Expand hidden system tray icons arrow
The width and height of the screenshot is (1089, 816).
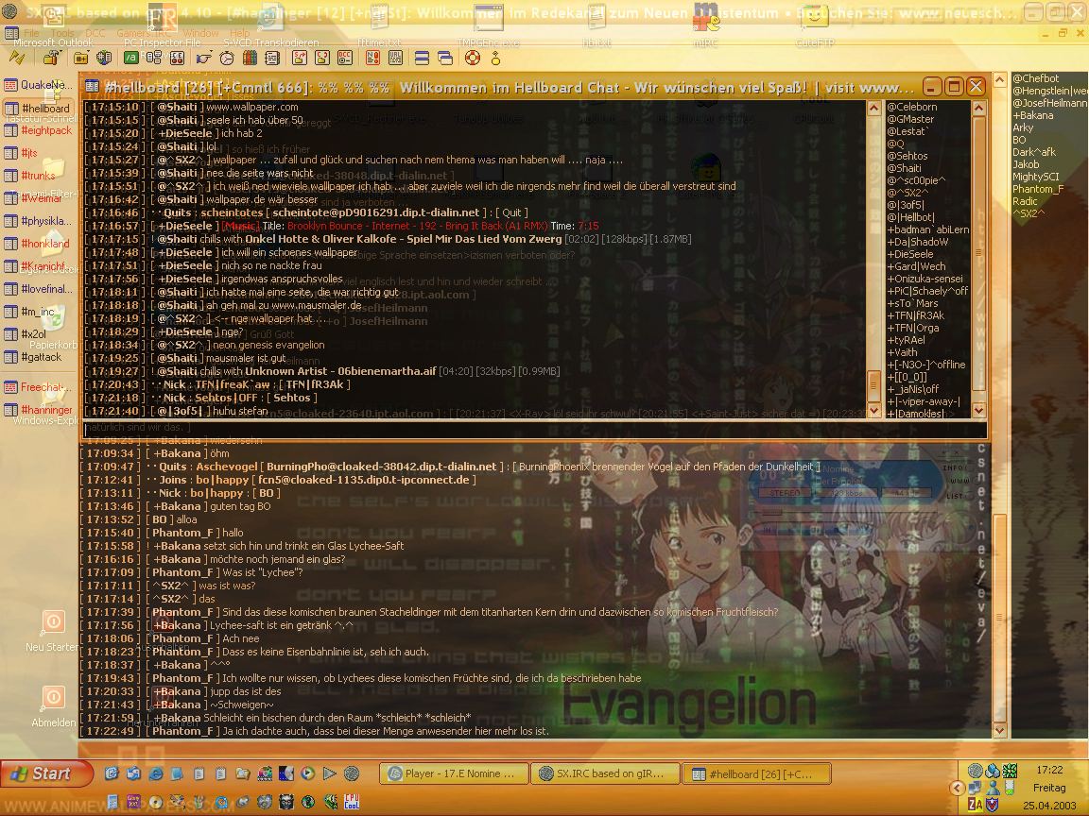tap(958, 788)
